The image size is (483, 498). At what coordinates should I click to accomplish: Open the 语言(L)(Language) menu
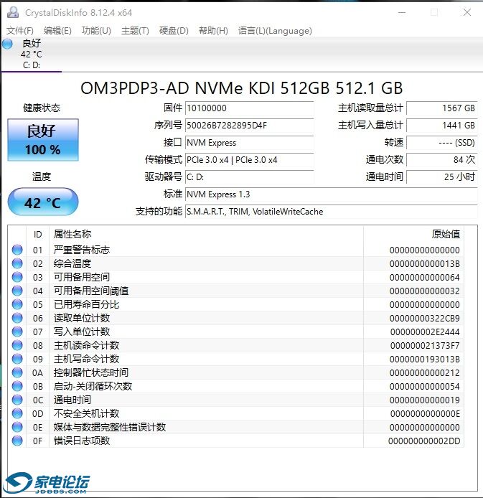coord(275,31)
